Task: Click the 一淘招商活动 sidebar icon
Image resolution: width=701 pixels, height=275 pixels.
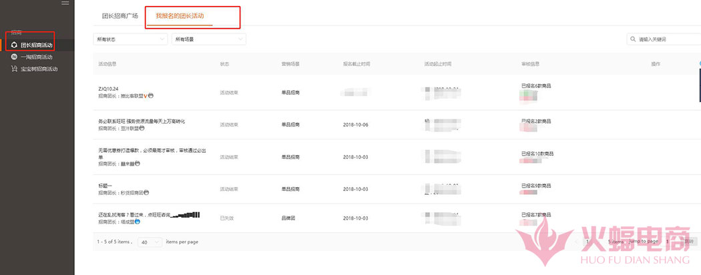Action: click(14, 57)
